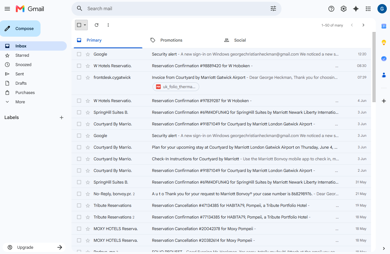Screen dimensions: 390x254
Task: Check the No-Reply bonvoy email checkbox
Action: [79, 194]
